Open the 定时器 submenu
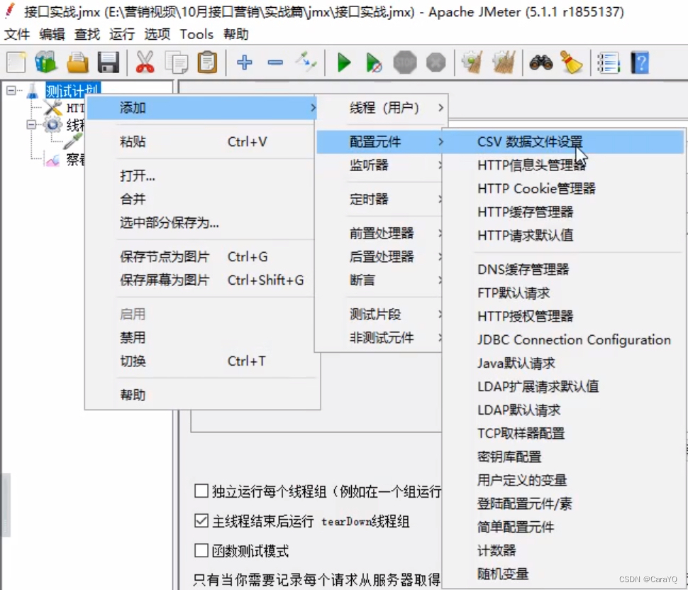Viewport: 688px width, 590px height. (x=379, y=200)
